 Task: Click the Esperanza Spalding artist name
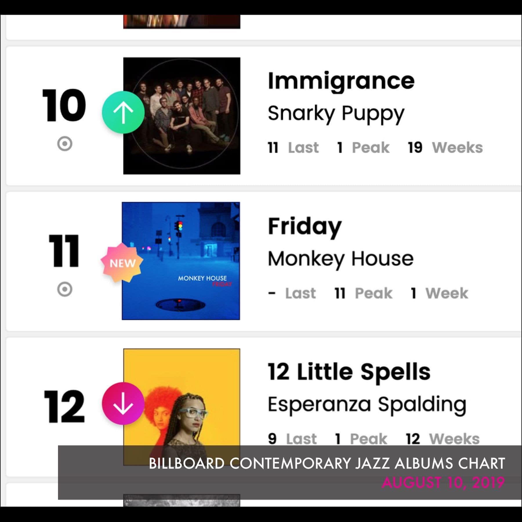coord(367,405)
